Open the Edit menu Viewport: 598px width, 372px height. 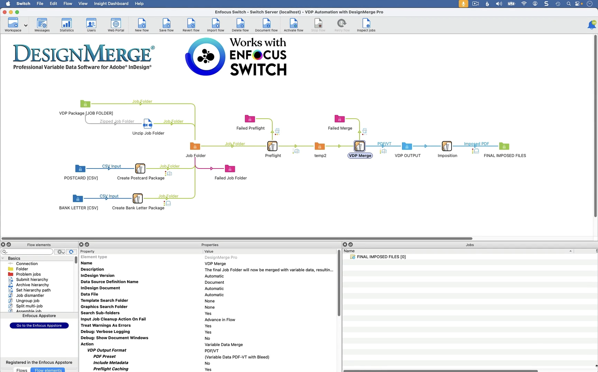(x=53, y=3)
